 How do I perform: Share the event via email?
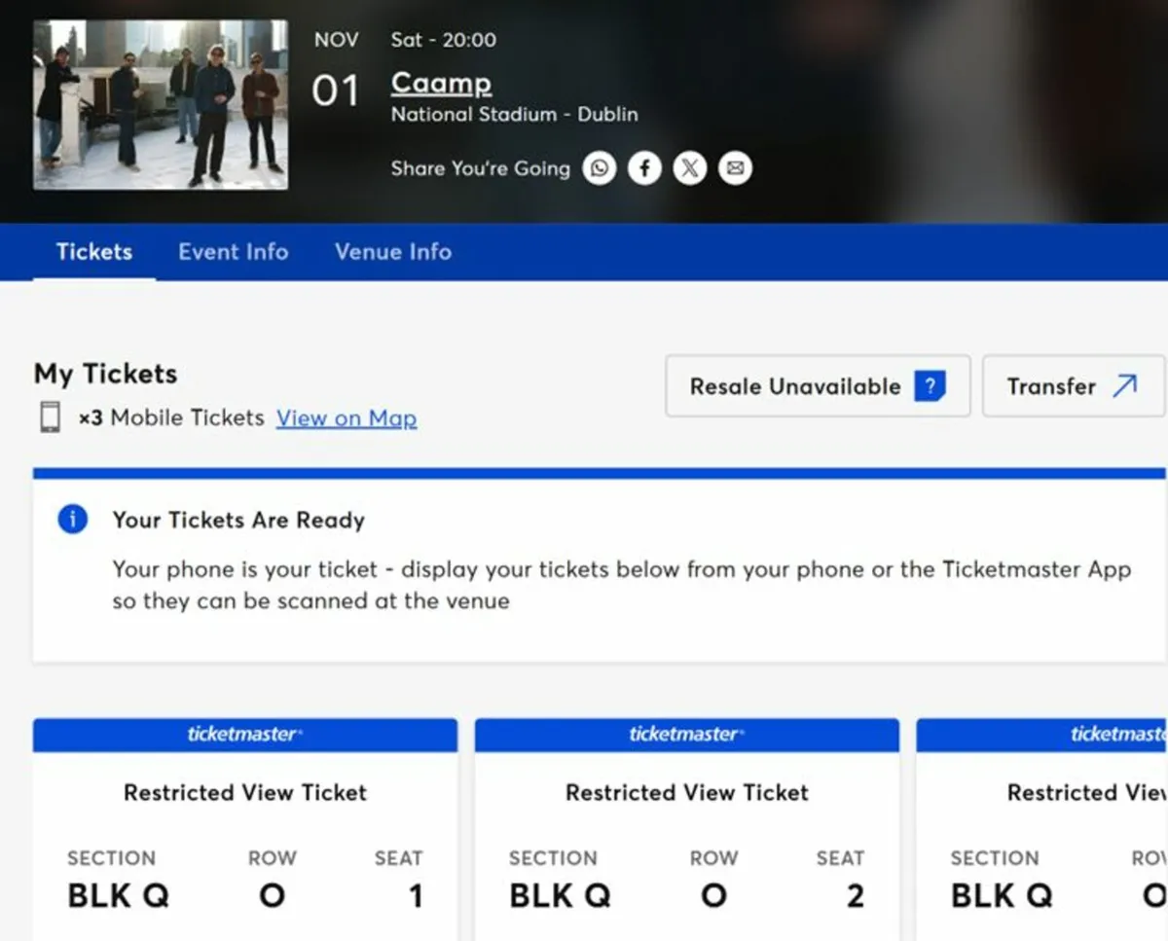click(735, 167)
